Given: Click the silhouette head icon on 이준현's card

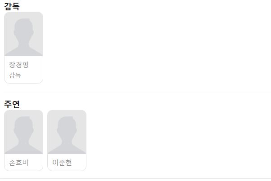Looking at the screenshot, I should (67, 127).
